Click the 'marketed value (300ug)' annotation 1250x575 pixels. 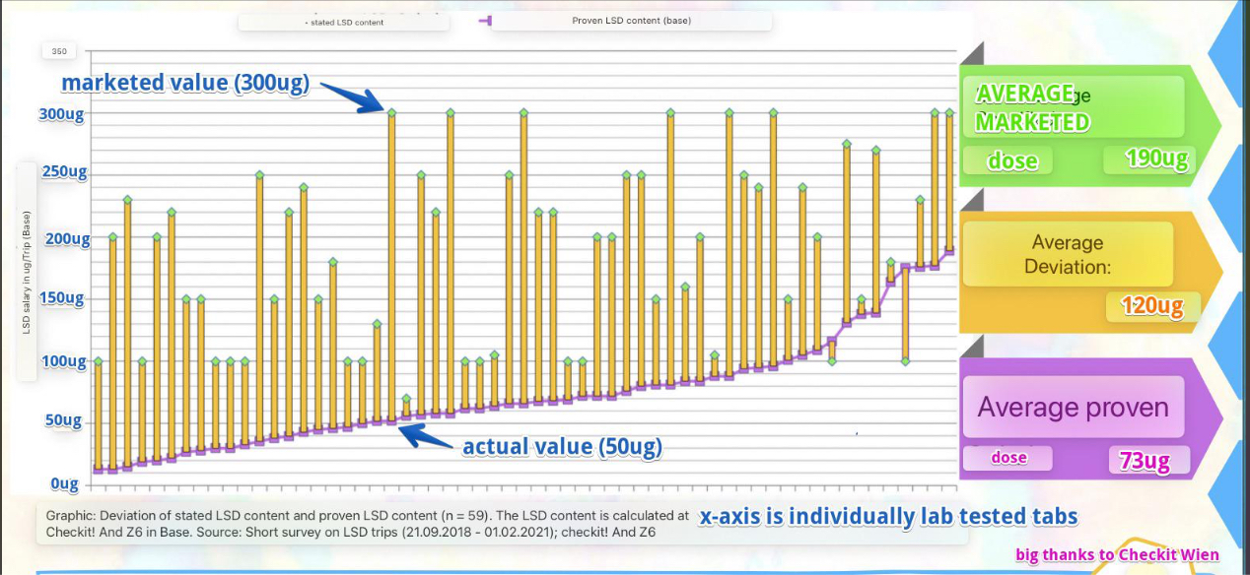point(185,84)
